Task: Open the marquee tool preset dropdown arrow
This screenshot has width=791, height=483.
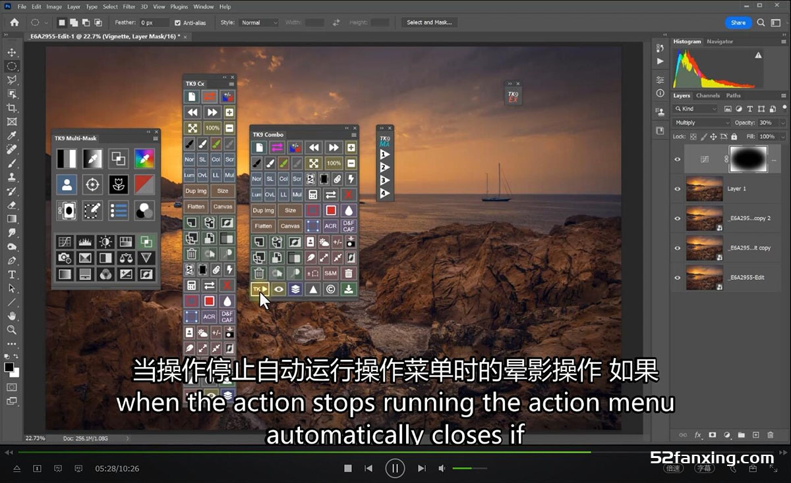Action: coord(46,22)
